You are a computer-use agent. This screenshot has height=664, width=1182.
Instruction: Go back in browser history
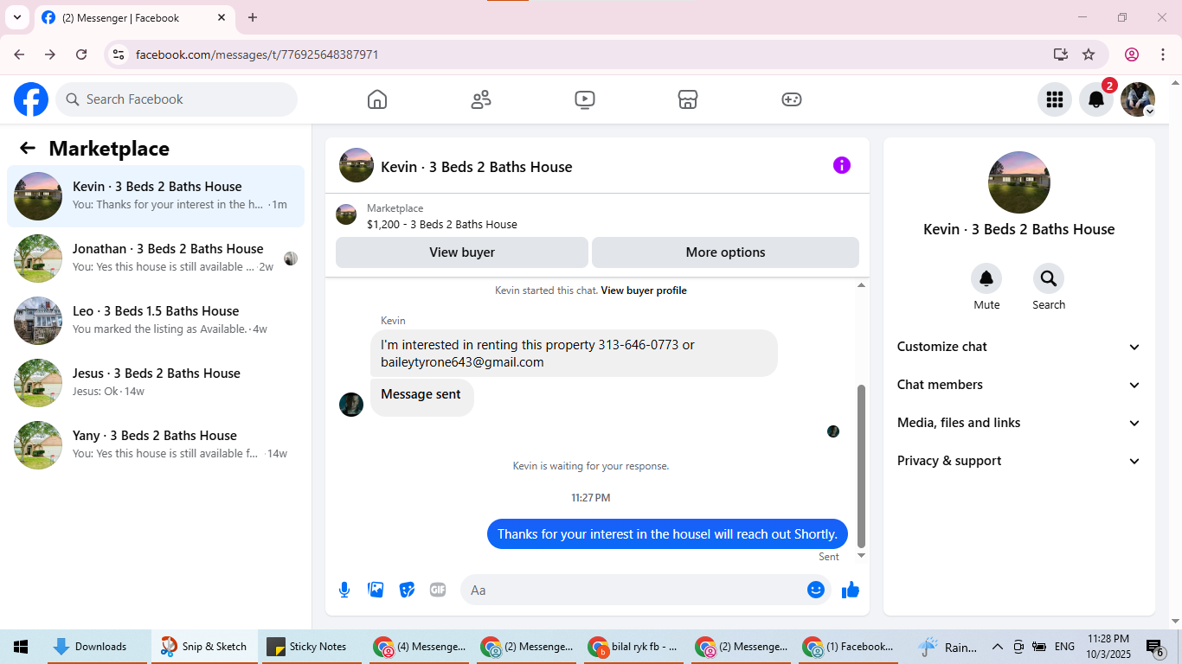(x=19, y=54)
